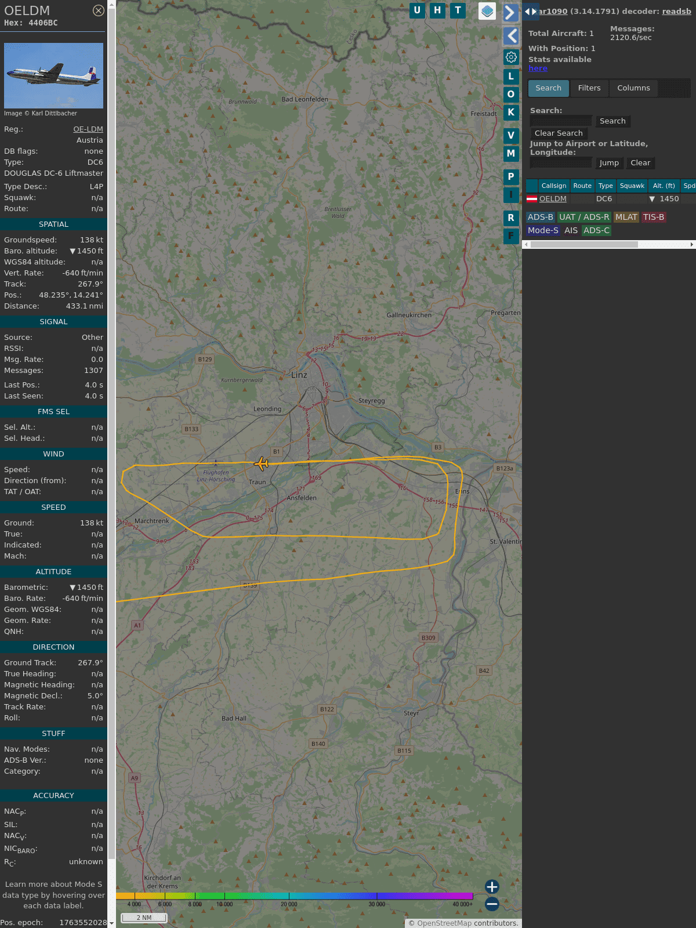Toggle the U map button
This screenshot has width=696, height=928.
417,10
